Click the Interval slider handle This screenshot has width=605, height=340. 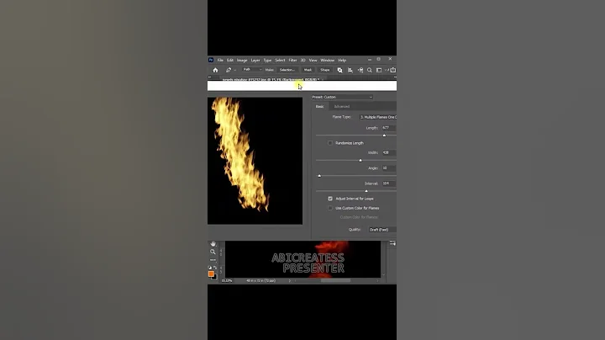tap(366, 191)
